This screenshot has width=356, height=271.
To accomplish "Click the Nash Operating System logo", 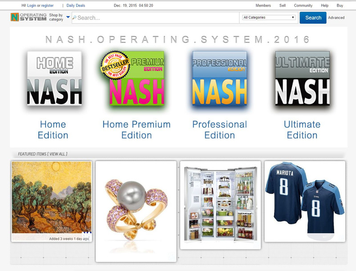I will click(28, 17).
